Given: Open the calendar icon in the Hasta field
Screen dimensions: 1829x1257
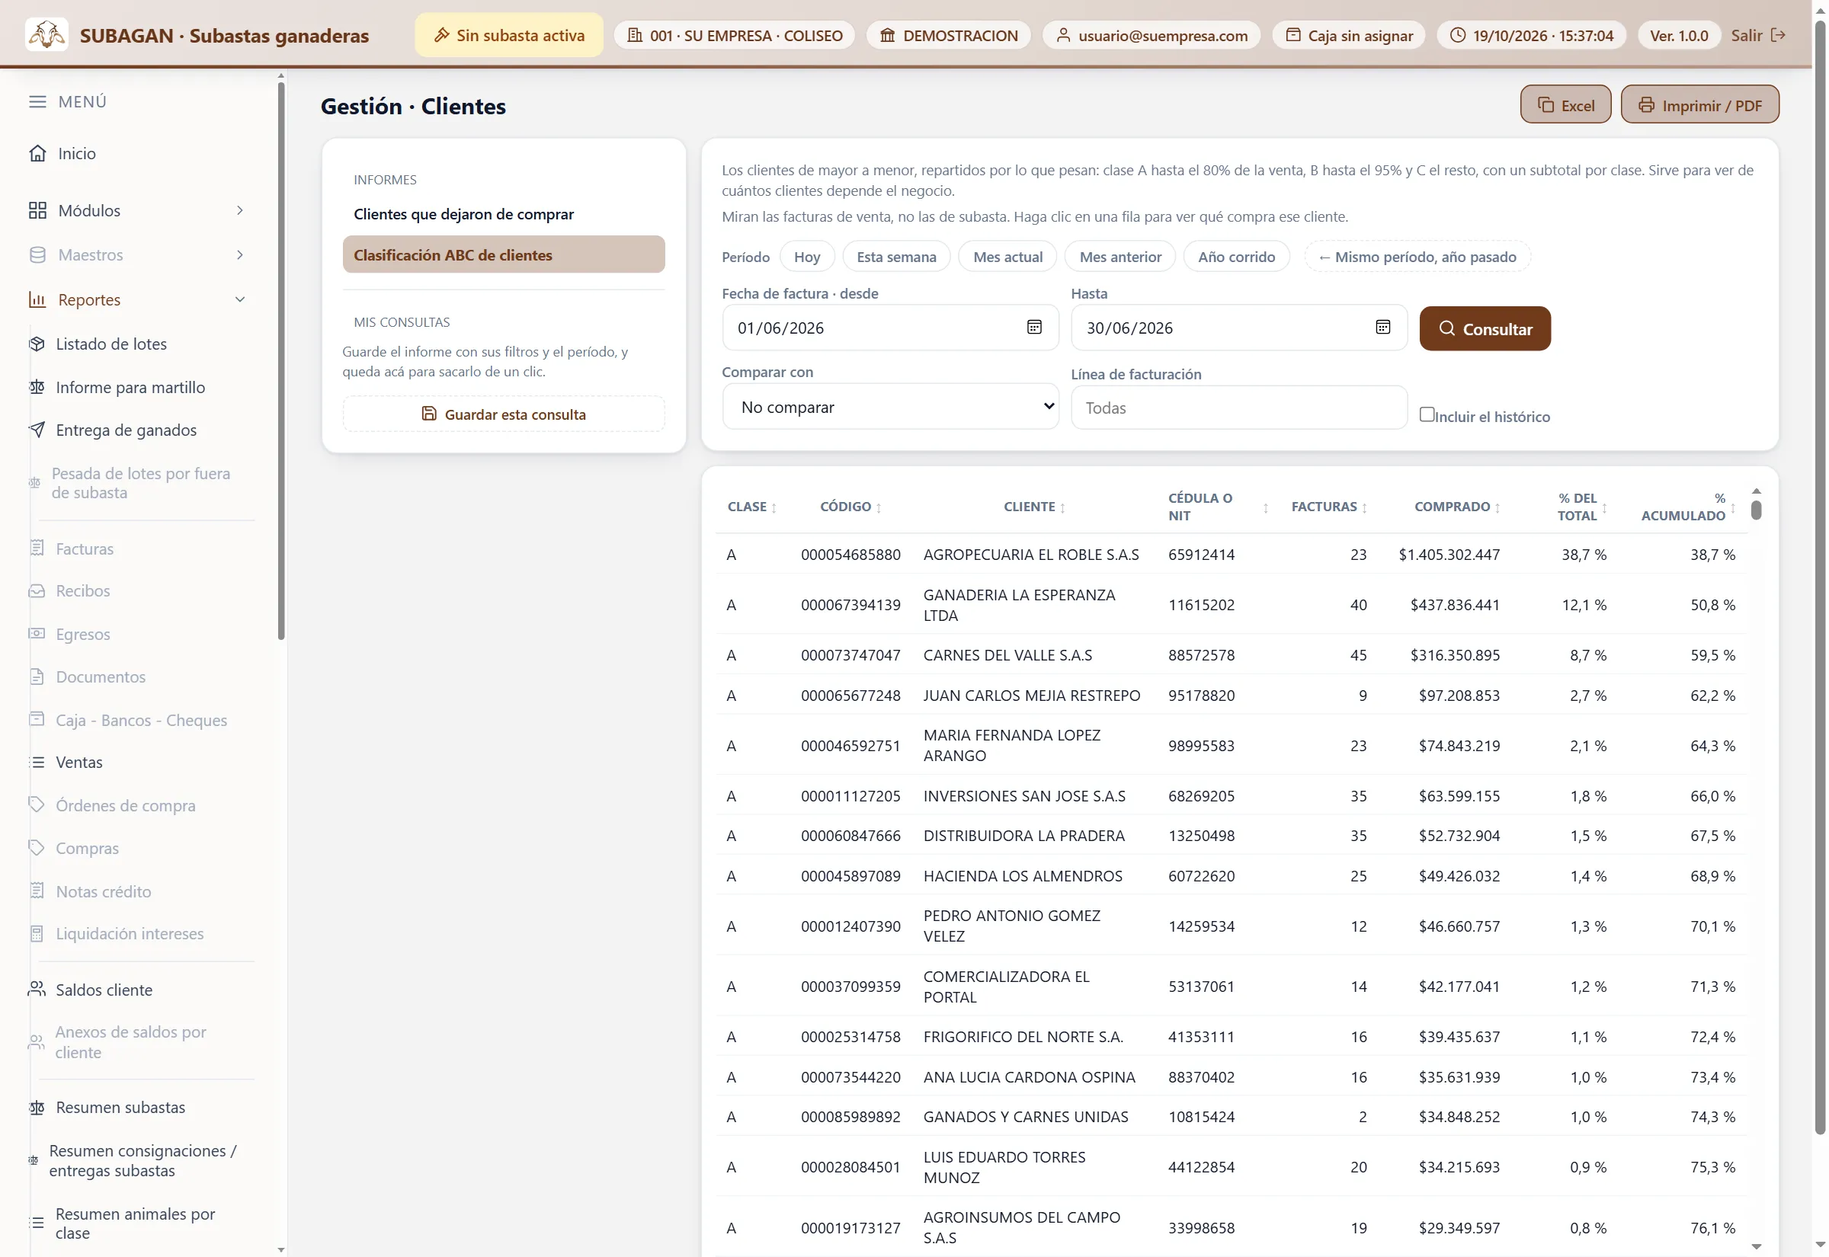Looking at the screenshot, I should (1382, 327).
